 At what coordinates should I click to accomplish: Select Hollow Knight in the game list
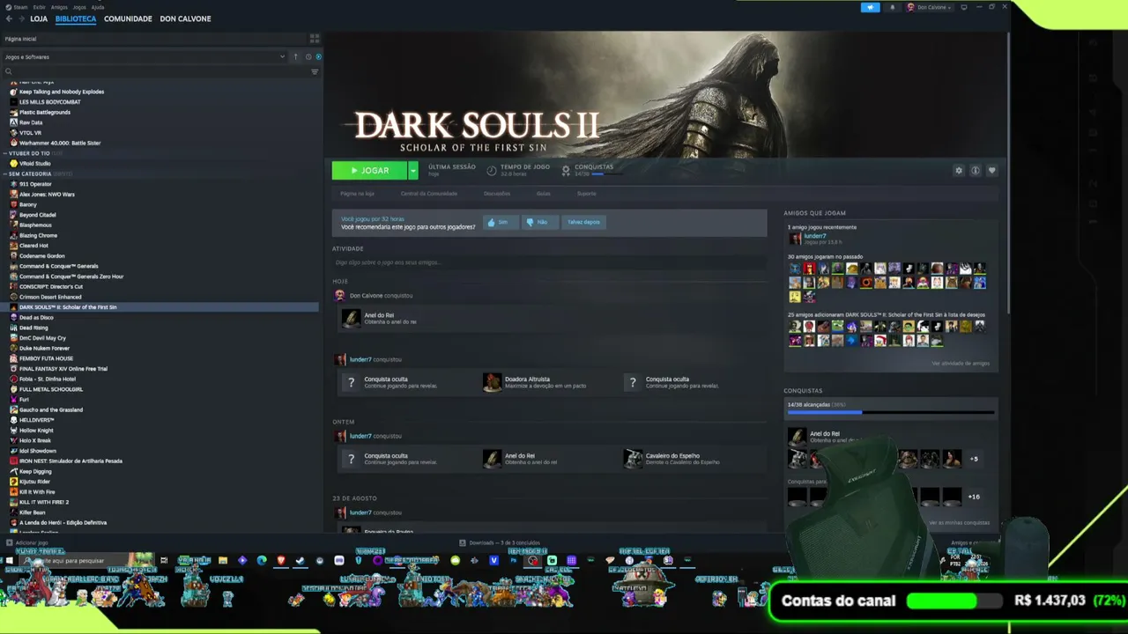pos(36,431)
